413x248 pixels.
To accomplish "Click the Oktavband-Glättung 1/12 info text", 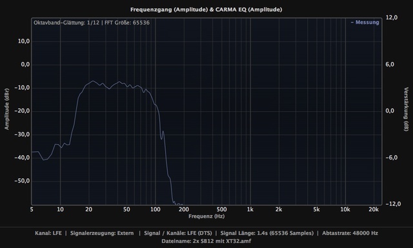I will (x=66, y=23).
